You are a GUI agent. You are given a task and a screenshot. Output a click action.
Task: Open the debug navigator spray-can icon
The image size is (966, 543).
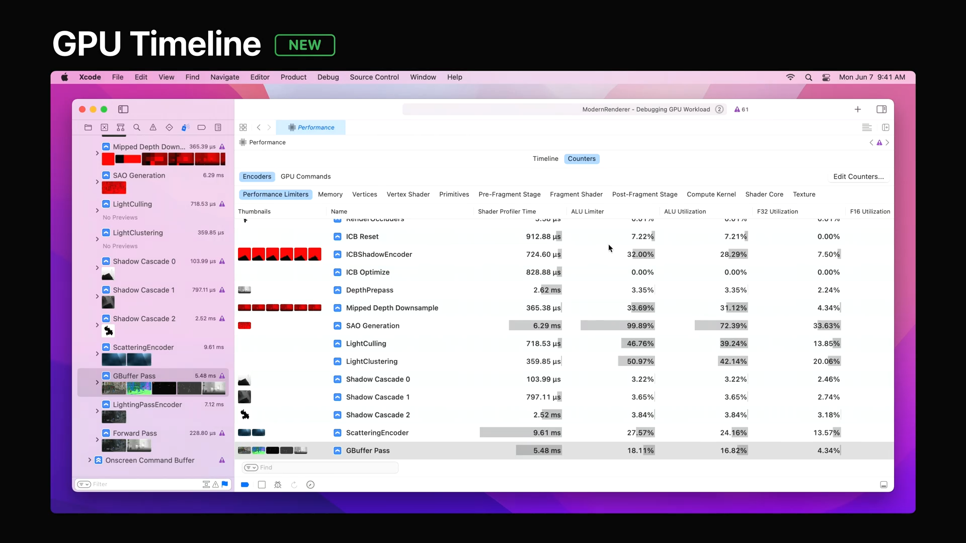click(x=185, y=128)
